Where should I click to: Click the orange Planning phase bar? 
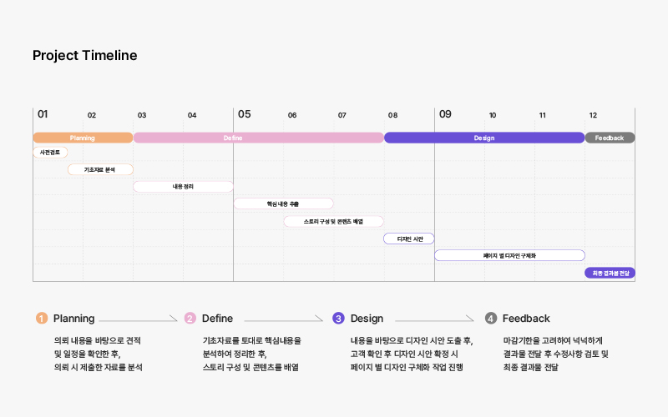click(83, 138)
